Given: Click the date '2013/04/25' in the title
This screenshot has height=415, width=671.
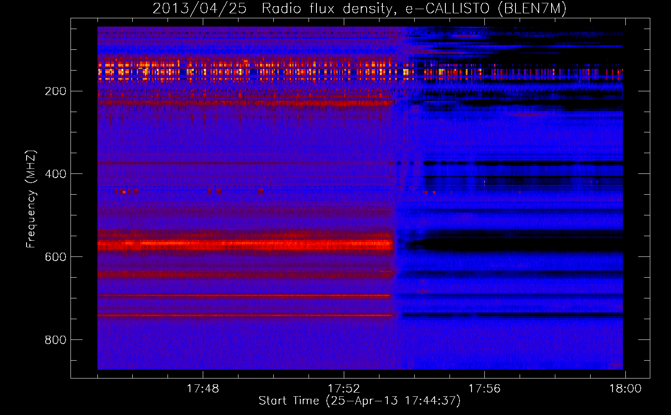Looking at the screenshot, I should (x=199, y=8).
